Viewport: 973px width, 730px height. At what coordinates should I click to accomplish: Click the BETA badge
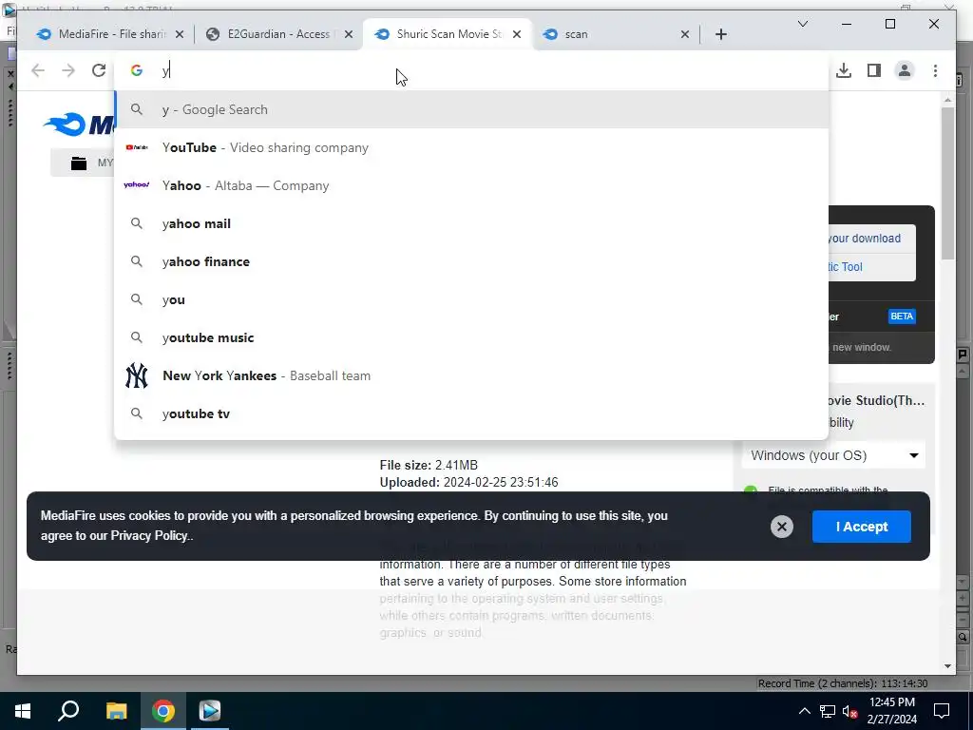click(902, 317)
